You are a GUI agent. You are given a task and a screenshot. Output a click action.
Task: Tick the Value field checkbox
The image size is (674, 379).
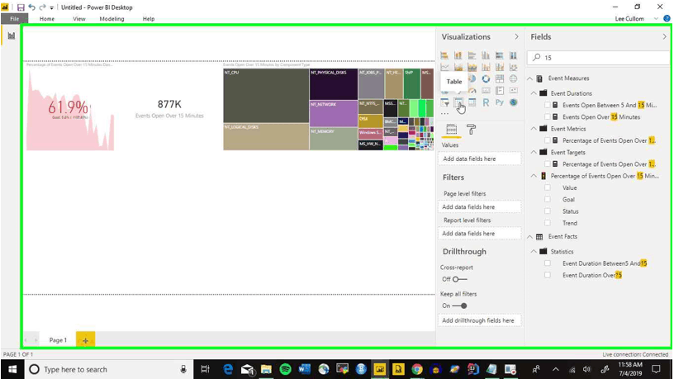coord(547,187)
